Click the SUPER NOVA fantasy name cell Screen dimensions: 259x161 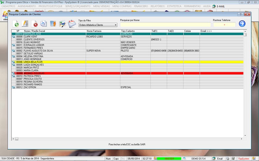coord(103,51)
